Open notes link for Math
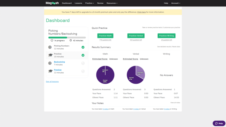Screen dimensions: 226x127 105,109
